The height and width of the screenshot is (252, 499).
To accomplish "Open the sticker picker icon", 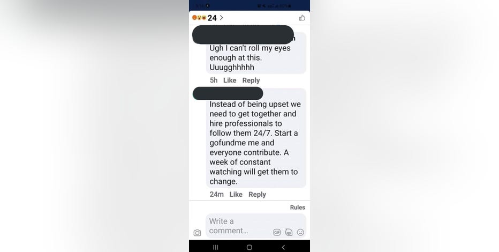I will pos(289,232).
